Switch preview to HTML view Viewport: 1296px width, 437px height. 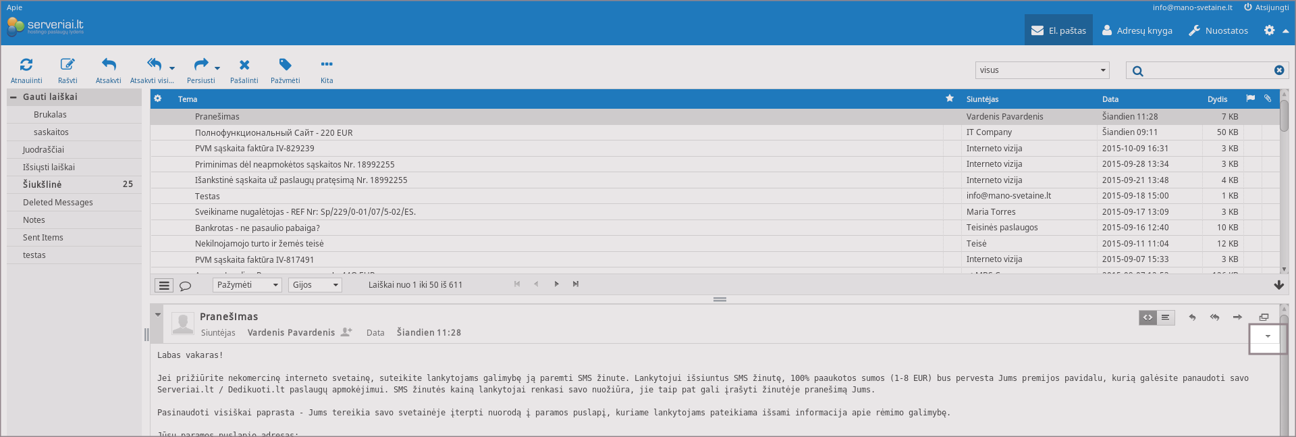tap(1147, 317)
